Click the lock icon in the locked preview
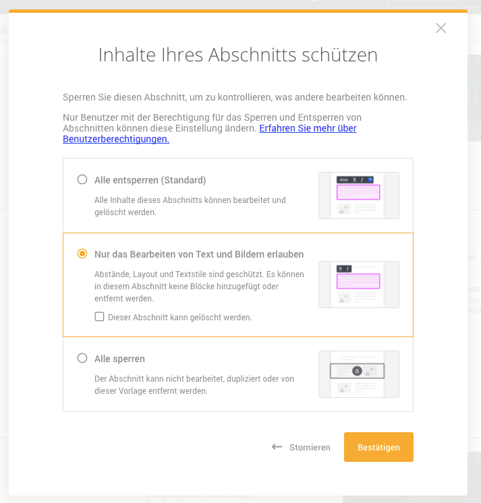Image resolution: width=481 pixels, height=503 pixels. 357,371
